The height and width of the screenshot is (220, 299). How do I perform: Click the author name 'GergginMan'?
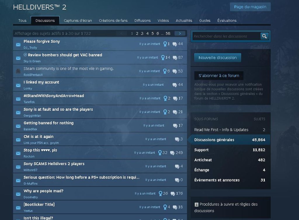click(32, 116)
